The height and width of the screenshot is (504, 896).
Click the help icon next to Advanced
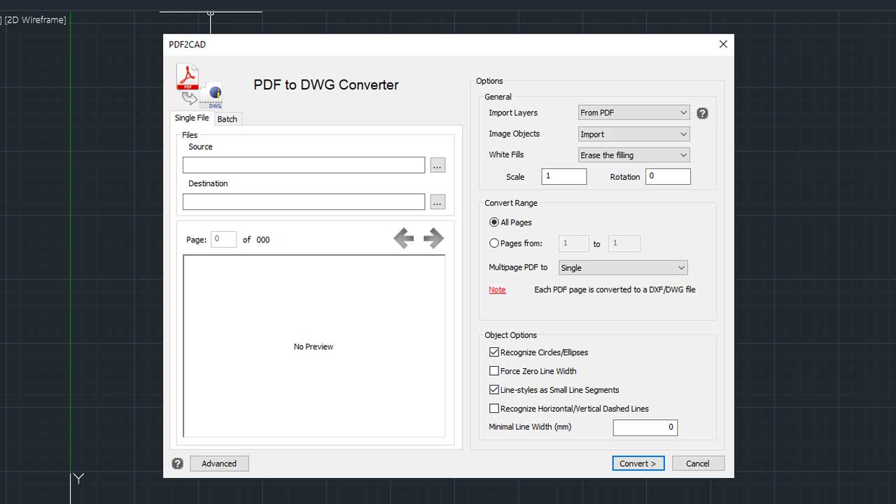(x=178, y=463)
